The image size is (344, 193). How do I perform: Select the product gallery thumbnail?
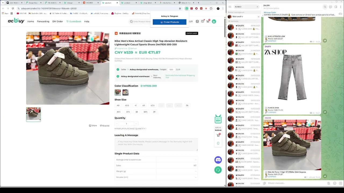tap(33, 114)
